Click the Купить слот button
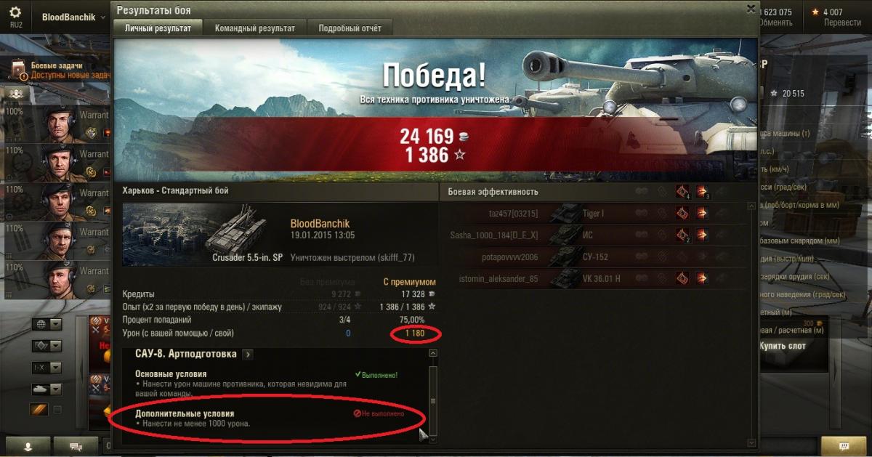The height and width of the screenshot is (457, 872). (783, 346)
